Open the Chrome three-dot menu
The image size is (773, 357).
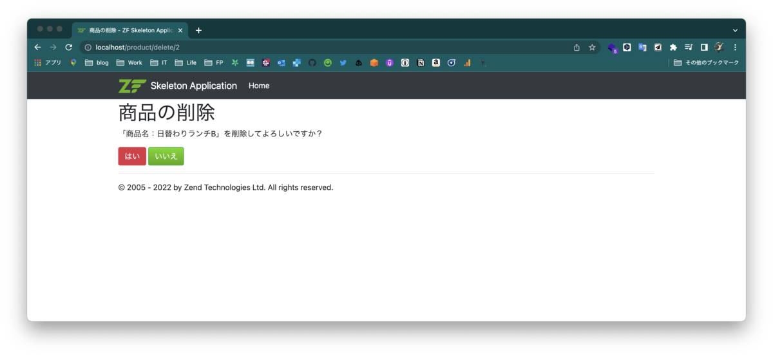[735, 47]
